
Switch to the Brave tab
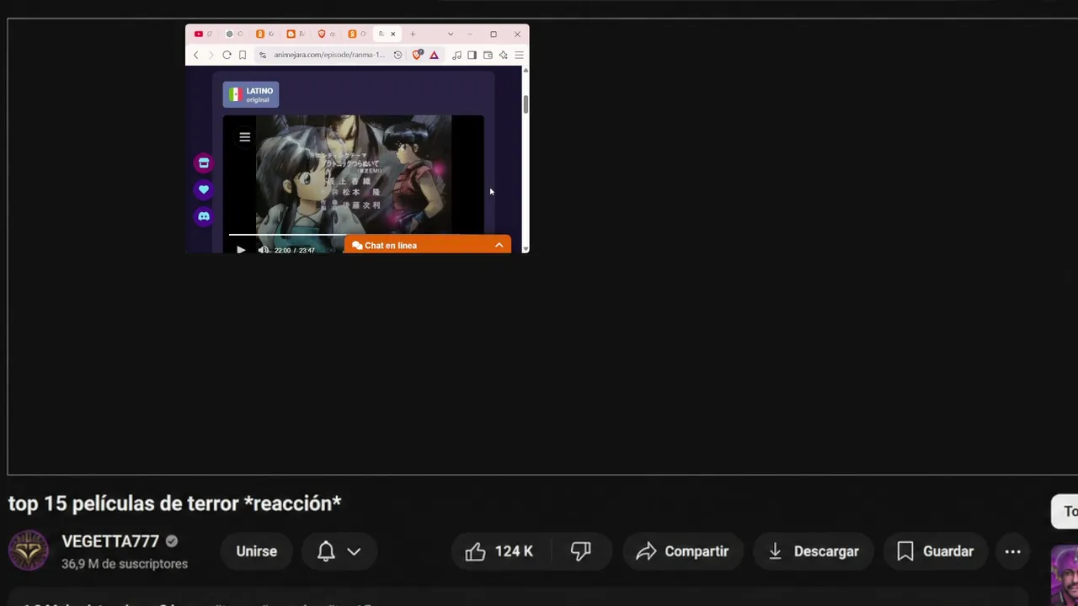[x=327, y=34]
